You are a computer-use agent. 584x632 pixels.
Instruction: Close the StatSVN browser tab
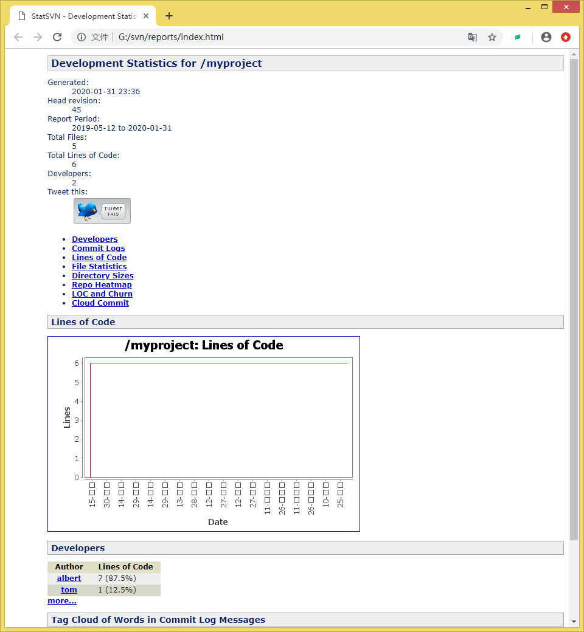(146, 16)
